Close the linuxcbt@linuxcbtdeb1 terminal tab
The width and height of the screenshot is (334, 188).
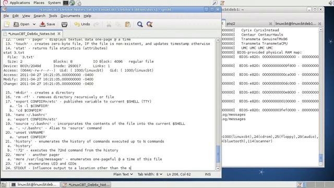pos(319,23)
